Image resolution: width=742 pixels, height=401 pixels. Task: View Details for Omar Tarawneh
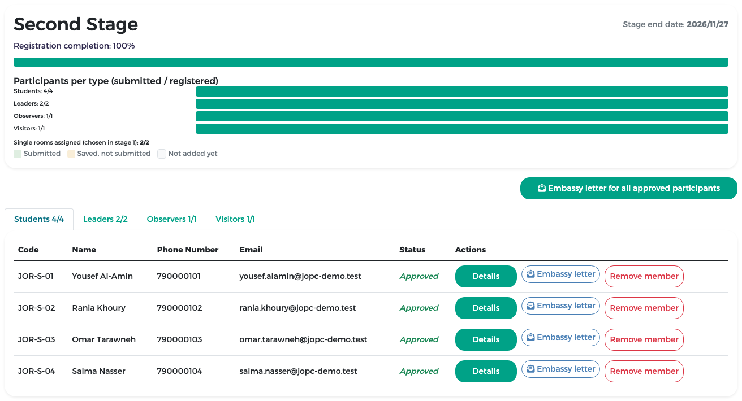[486, 339]
